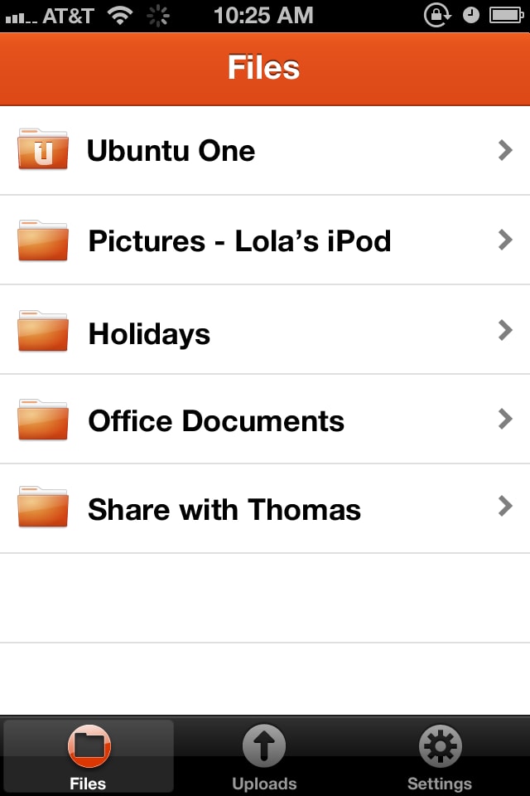Viewport: 530px width, 796px height.
Task: Open the Ubuntu One folder icon
Action: (x=42, y=148)
